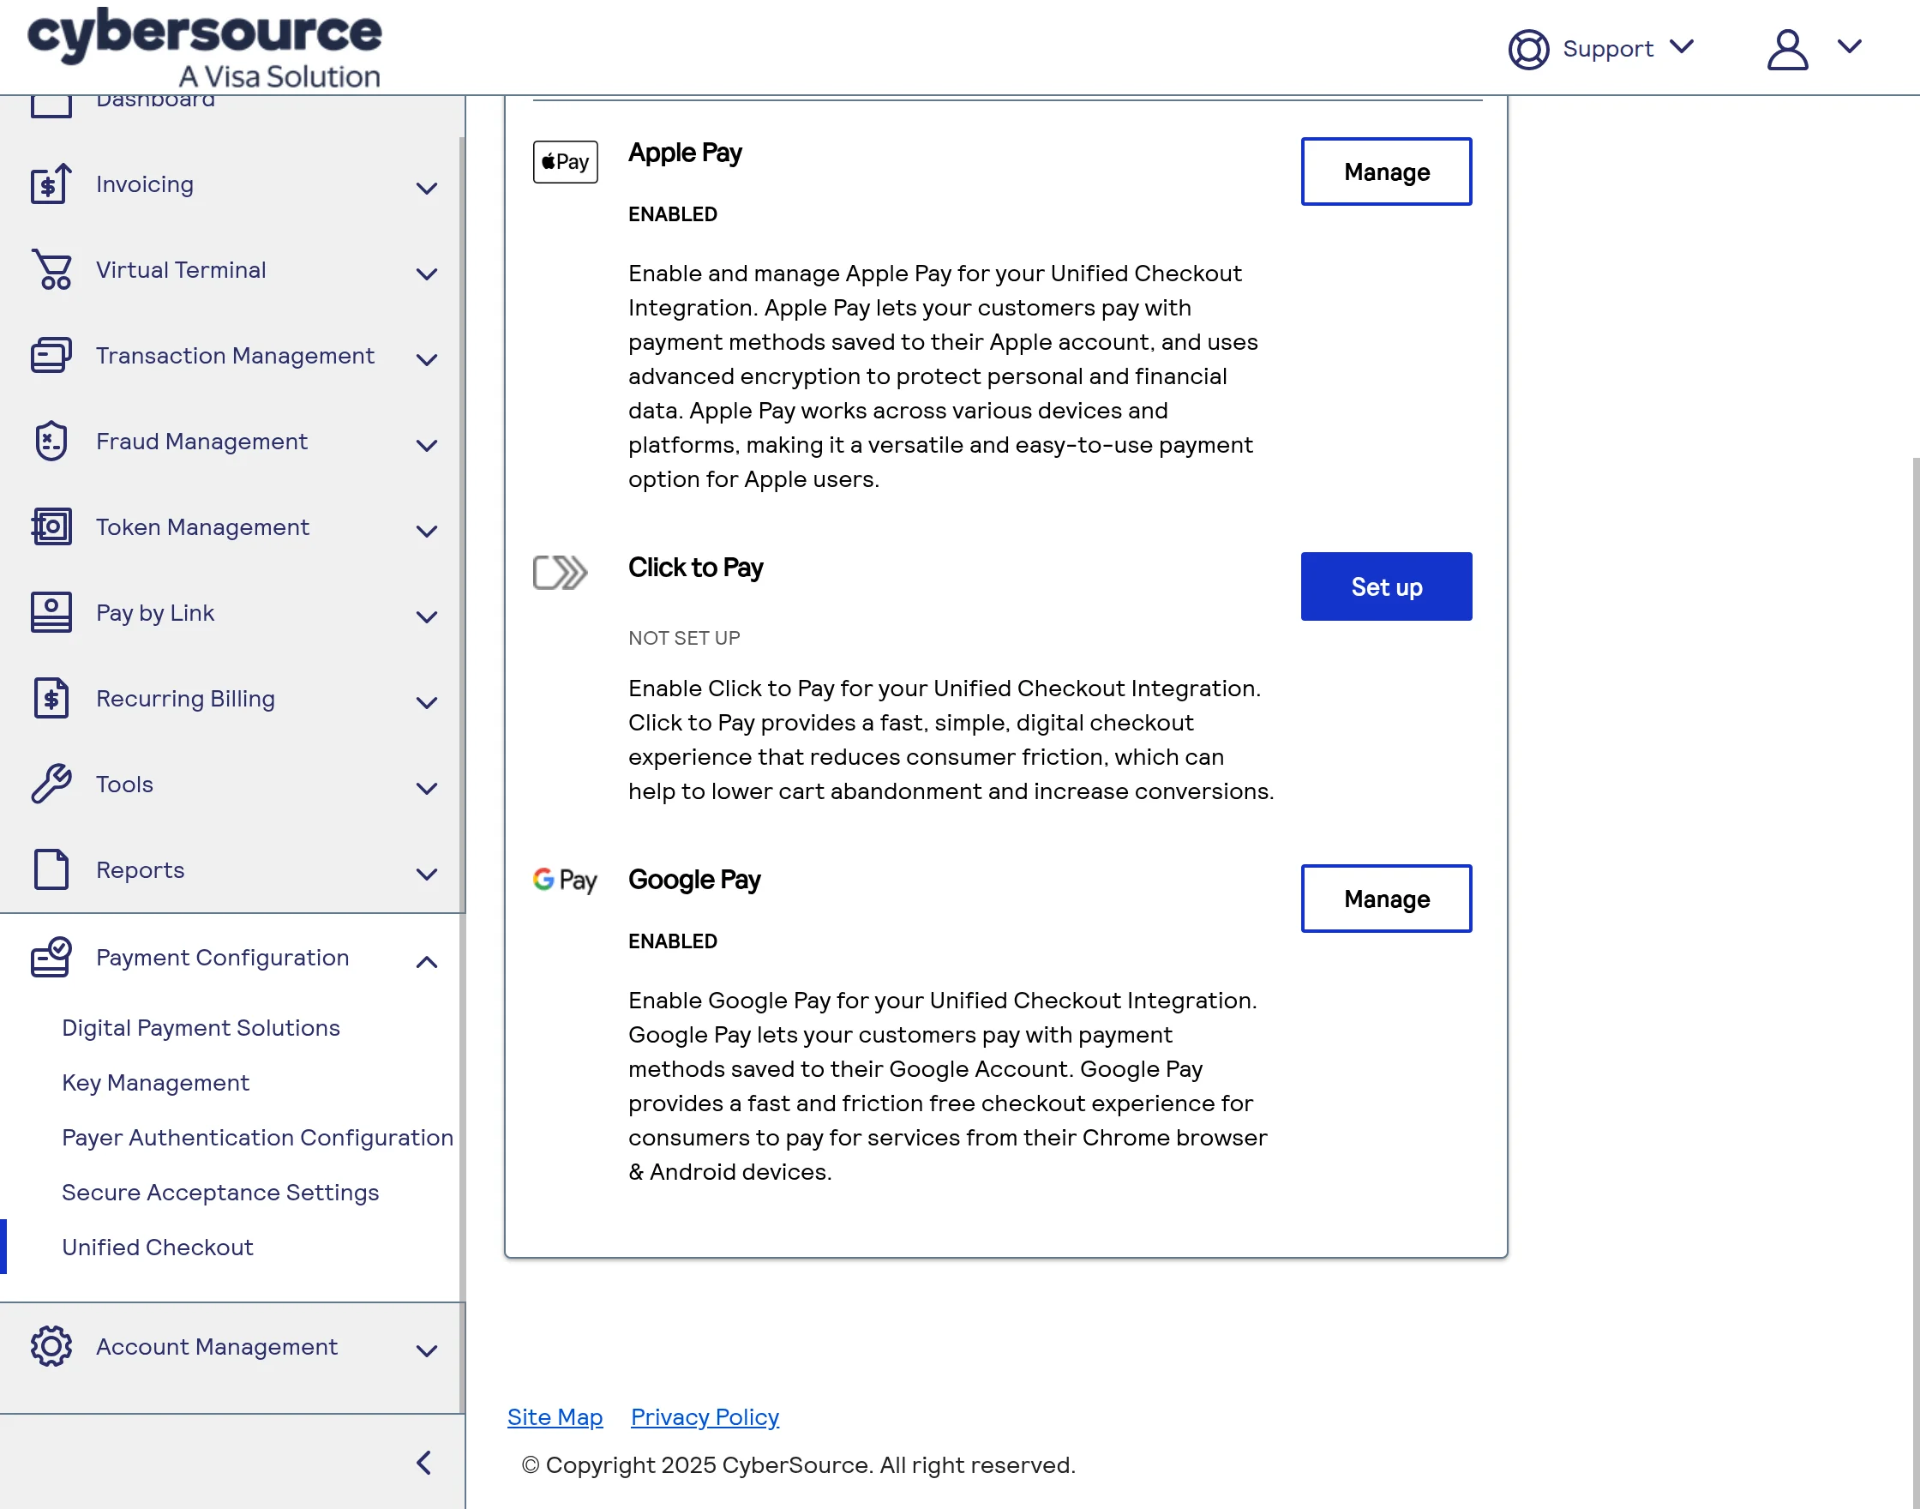Image resolution: width=1920 pixels, height=1509 pixels.
Task: Collapse the sidebar with bottom arrow
Action: point(425,1462)
